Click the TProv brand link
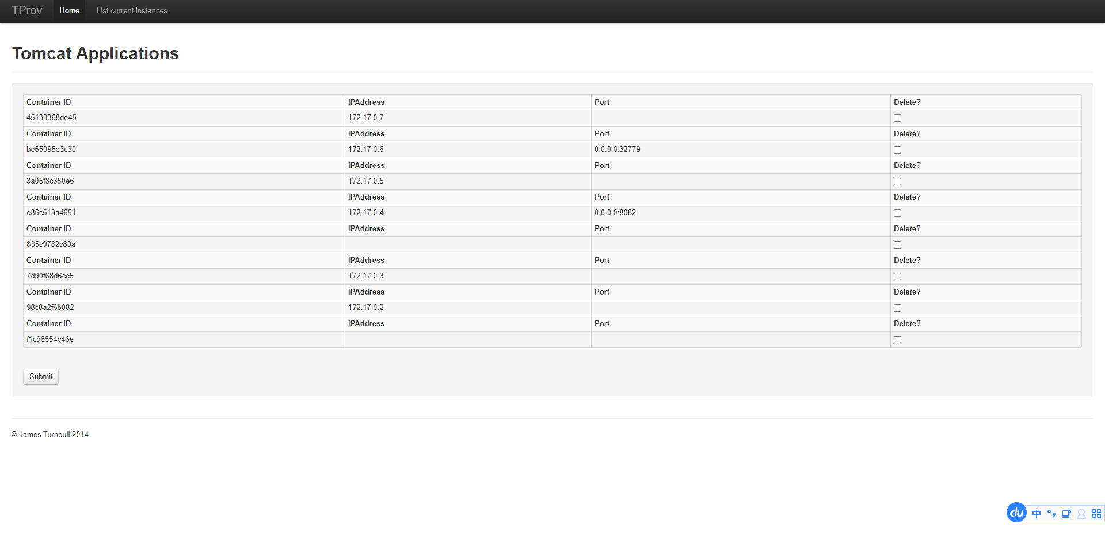The image size is (1105, 539). pos(27,10)
